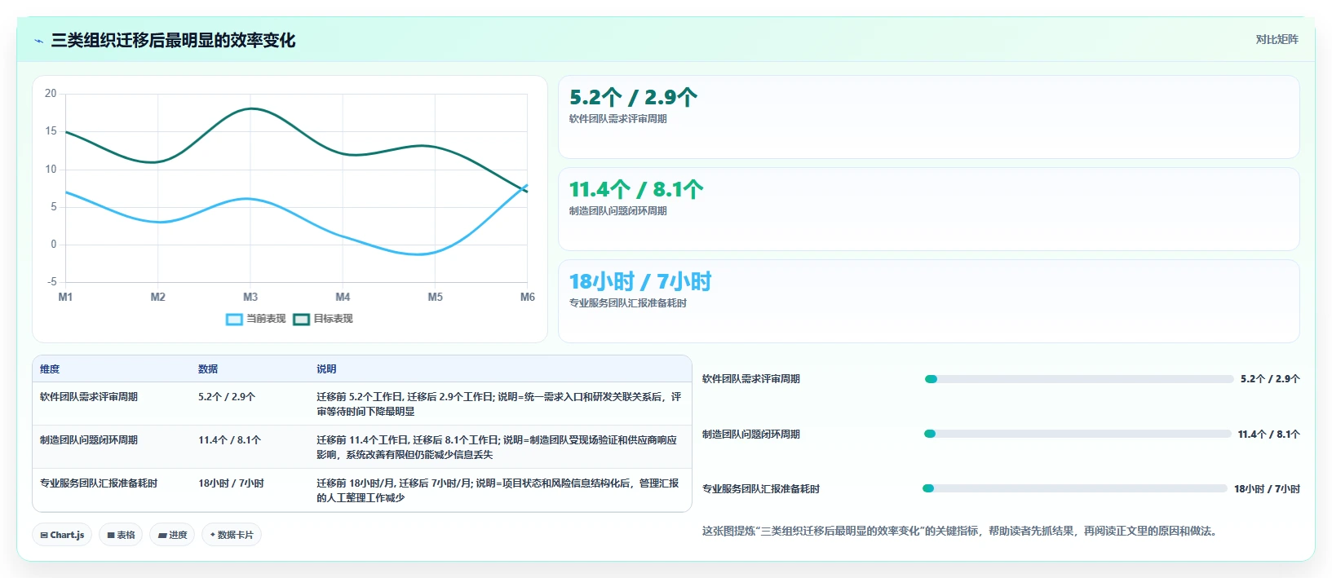Click the 11.4个 / 8.1个 value beside progress bar
The height and width of the screenshot is (578, 1332).
[1268, 435]
